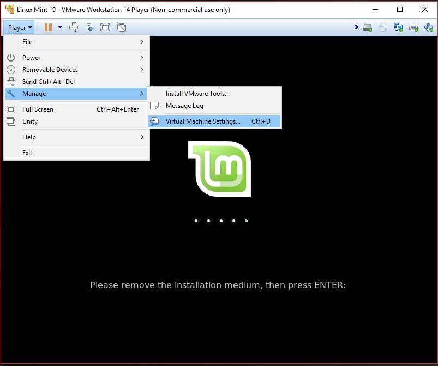This screenshot has height=366, width=438.
Task: Open the Help submenu
Action: point(76,137)
